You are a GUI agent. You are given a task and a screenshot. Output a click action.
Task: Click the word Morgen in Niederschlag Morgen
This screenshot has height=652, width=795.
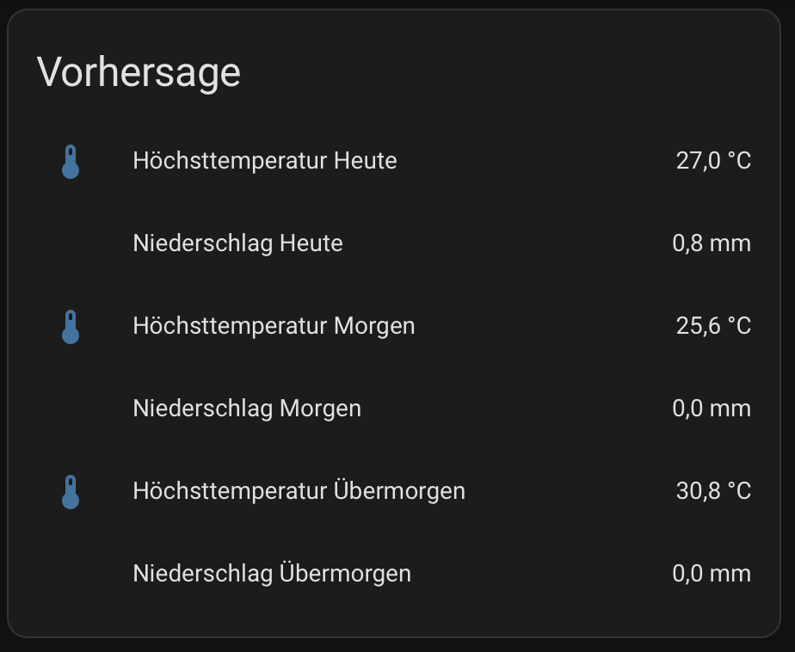[320, 409]
